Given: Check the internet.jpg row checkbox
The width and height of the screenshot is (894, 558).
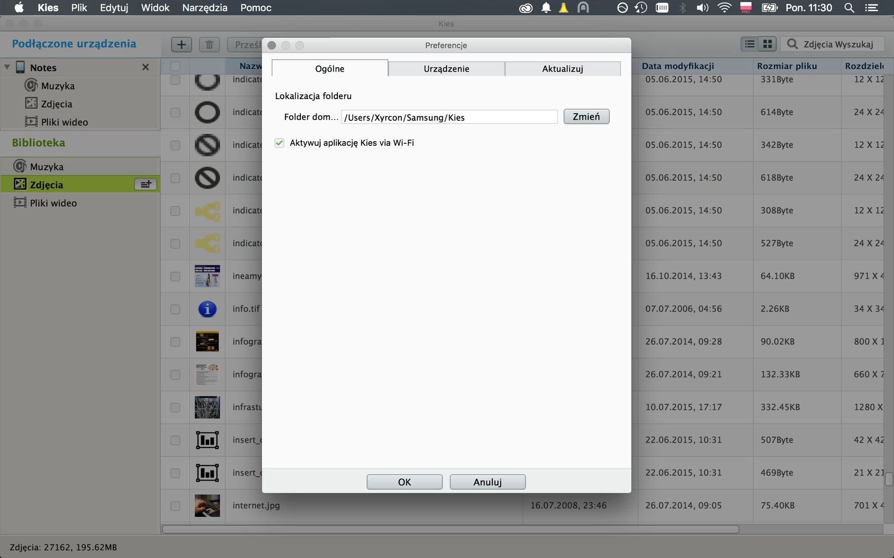Looking at the screenshot, I should coord(175,505).
